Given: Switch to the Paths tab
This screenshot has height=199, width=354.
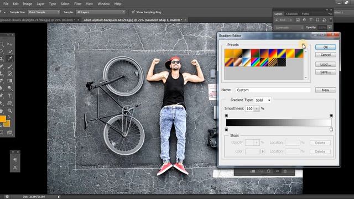Looking at the screenshot, I should tap(305, 14).
